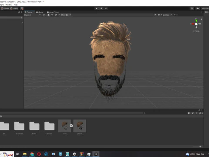The height and width of the screenshot is (157, 209).
Task: Toggle the orientation gizmo lock icon
Action: coord(201,19)
